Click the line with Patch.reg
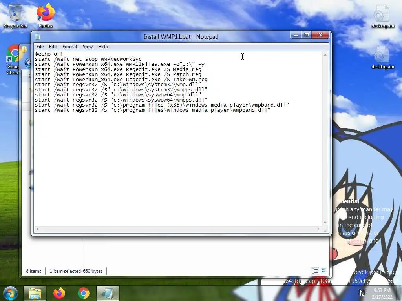This screenshot has height=301, width=402. coord(118,74)
